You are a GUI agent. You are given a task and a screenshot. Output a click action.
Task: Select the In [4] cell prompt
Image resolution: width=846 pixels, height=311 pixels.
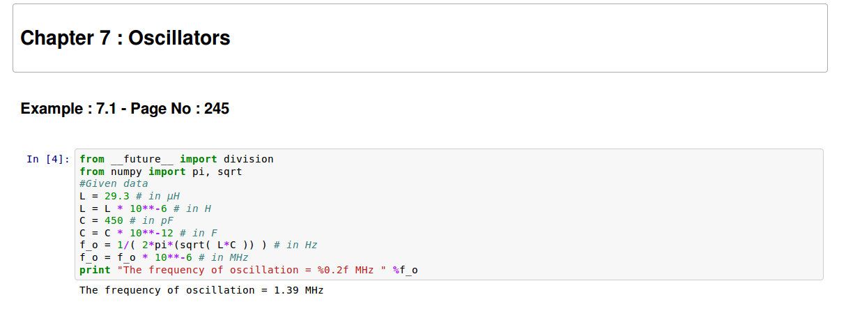[48, 159]
